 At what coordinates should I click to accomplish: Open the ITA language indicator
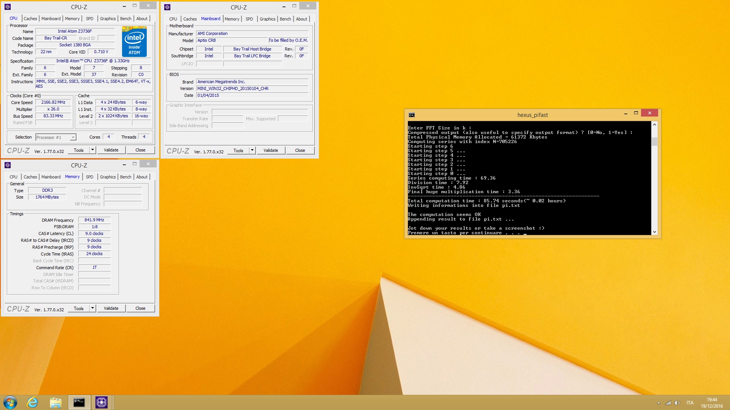click(x=690, y=403)
